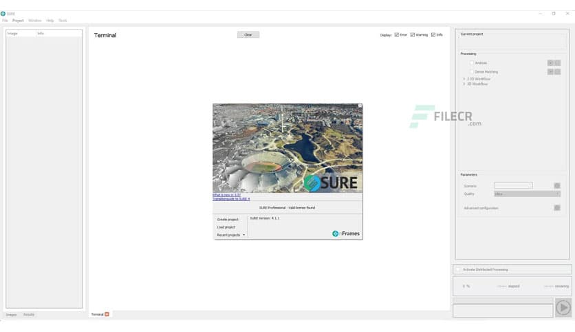Close the Terminal tab with its orange icon
The image size is (575, 332).
pyautogui.click(x=107, y=314)
